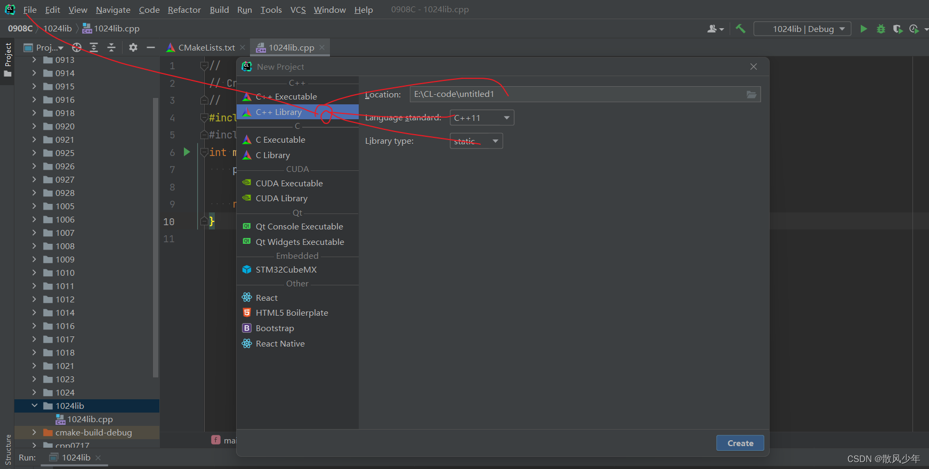The image size is (929, 469).
Task: Select opened file crosshair icon in Project panel
Action: point(77,47)
